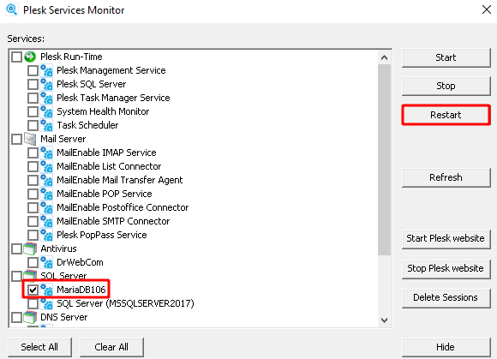This screenshot has height=359, width=497.
Task: Check the Plesk Management Service checkbox
Action: point(33,70)
